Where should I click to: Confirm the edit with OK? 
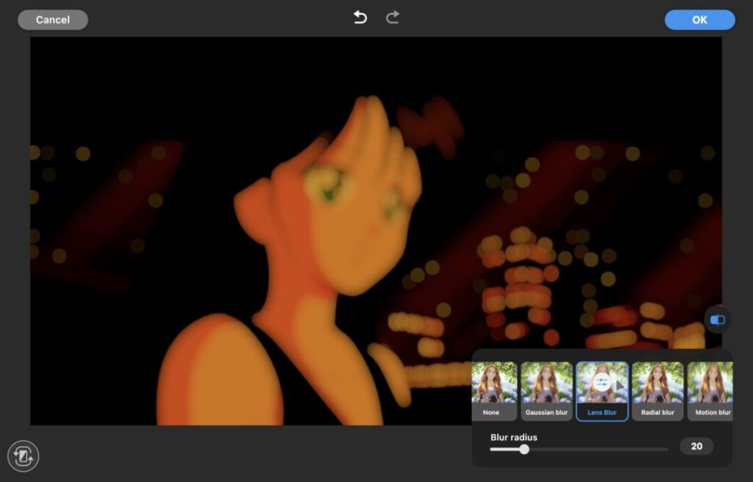click(699, 20)
